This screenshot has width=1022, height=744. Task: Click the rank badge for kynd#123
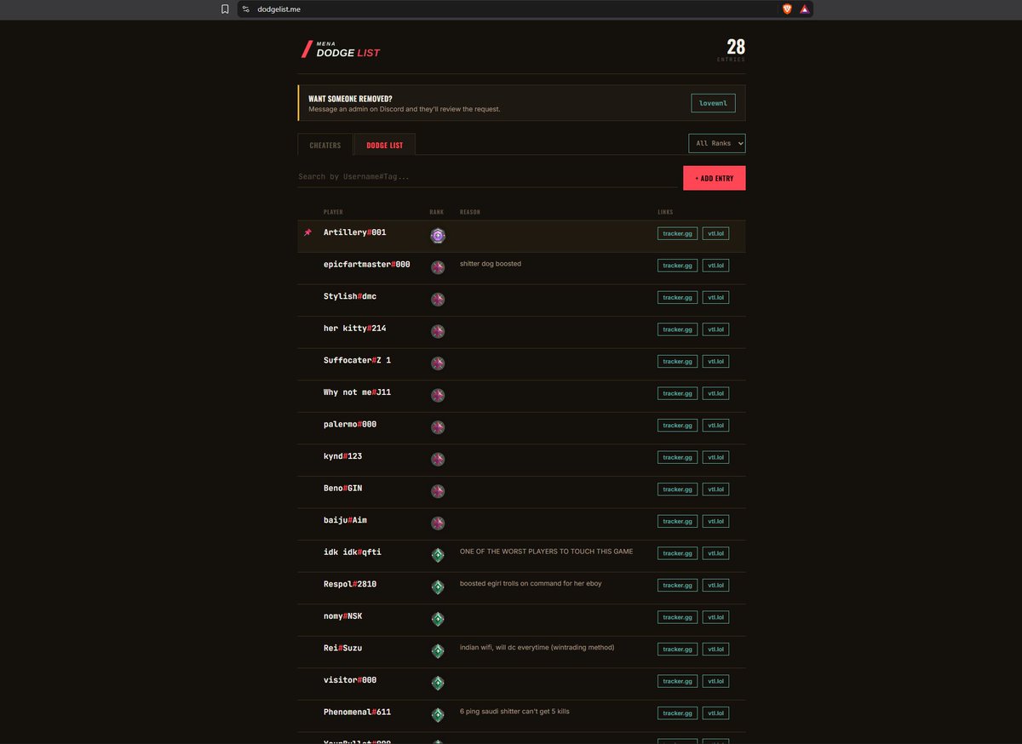click(x=438, y=459)
